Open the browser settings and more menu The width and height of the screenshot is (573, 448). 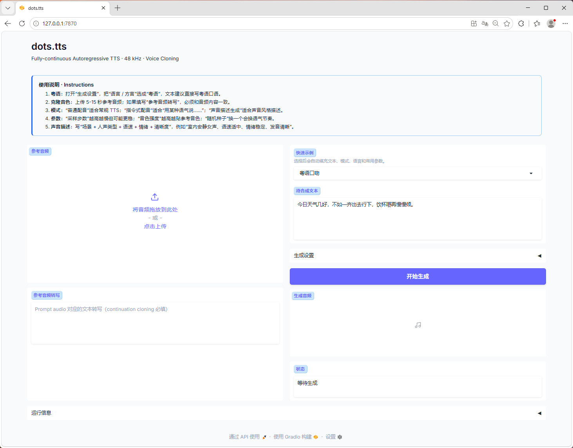pos(565,23)
